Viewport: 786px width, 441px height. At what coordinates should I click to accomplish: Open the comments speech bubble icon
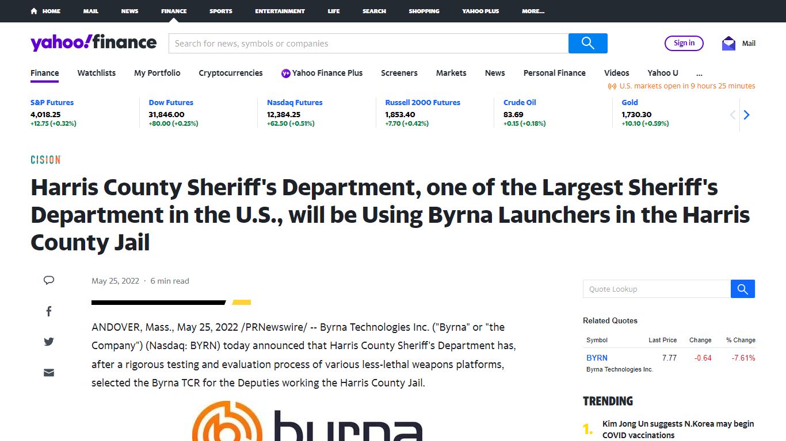[x=49, y=280]
